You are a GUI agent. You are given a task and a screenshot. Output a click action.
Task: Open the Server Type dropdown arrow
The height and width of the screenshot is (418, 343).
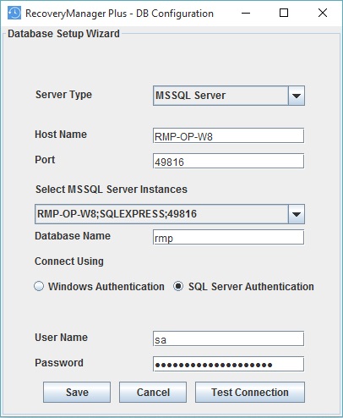pyautogui.click(x=297, y=96)
